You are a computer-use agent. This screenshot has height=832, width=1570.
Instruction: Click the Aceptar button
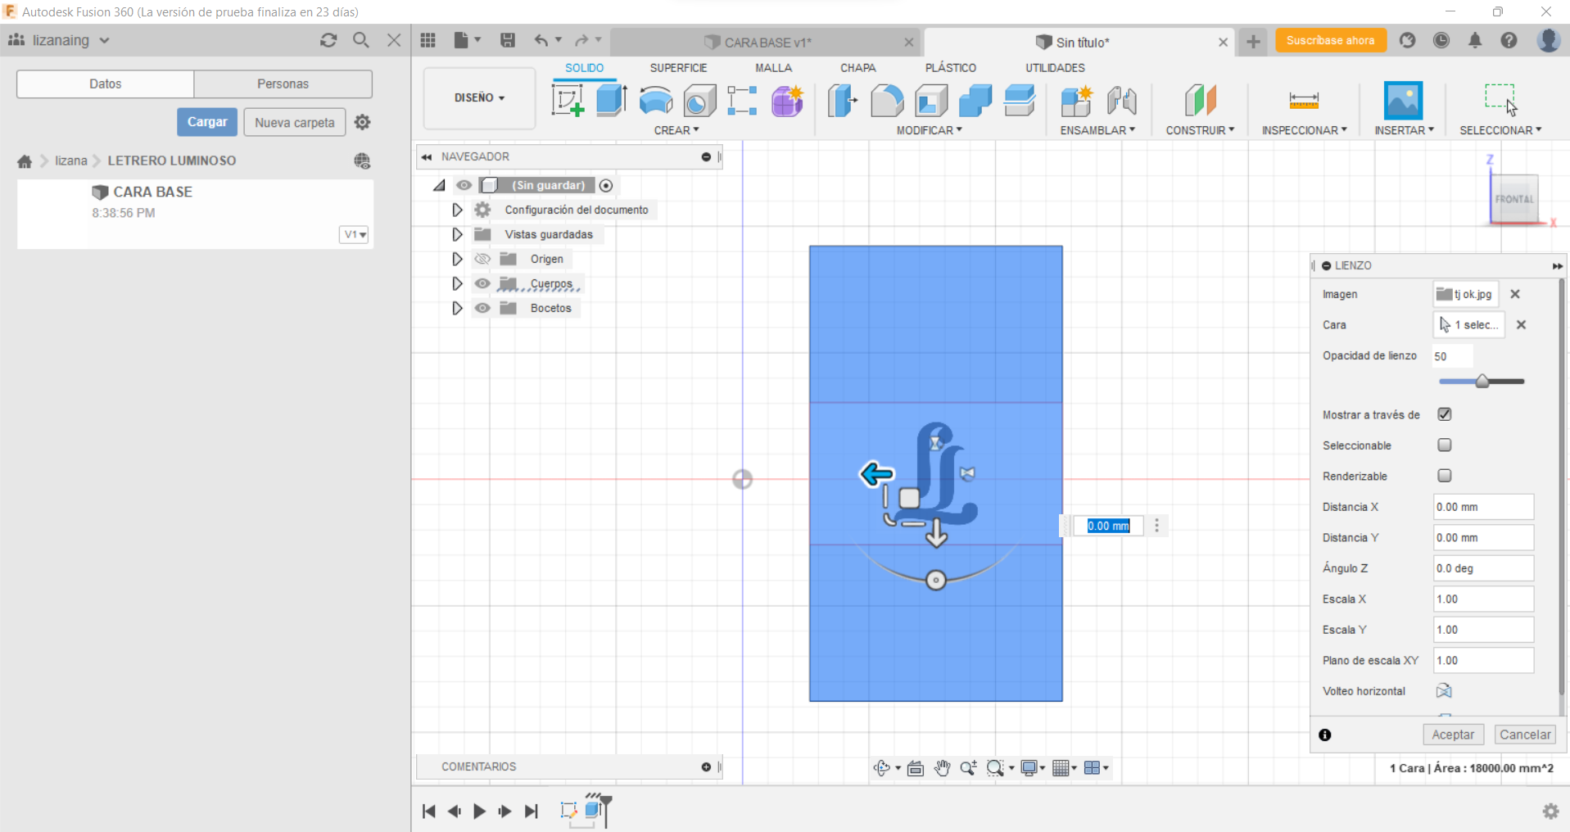1452,735
